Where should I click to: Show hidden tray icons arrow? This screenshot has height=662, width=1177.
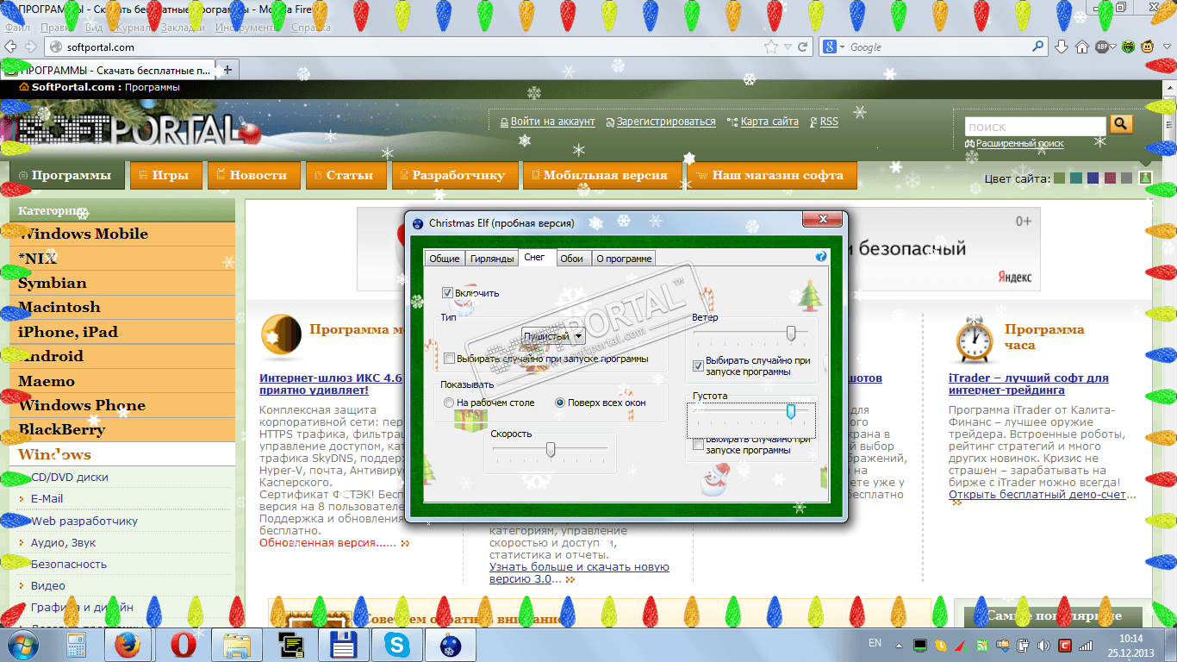pyautogui.click(x=900, y=645)
